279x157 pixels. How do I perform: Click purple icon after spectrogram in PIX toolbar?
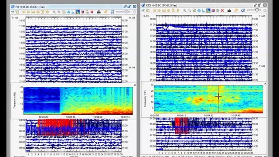click(x=82, y=12)
